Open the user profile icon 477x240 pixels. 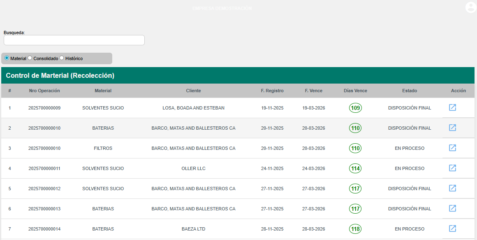[470, 7]
